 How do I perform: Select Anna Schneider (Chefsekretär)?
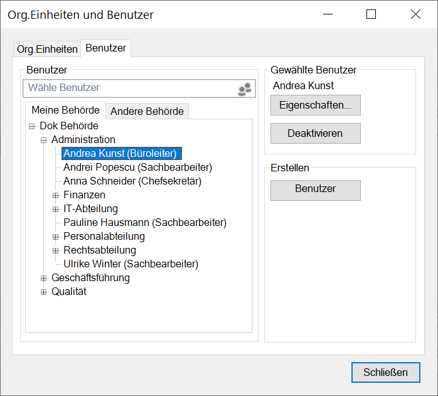click(x=132, y=181)
